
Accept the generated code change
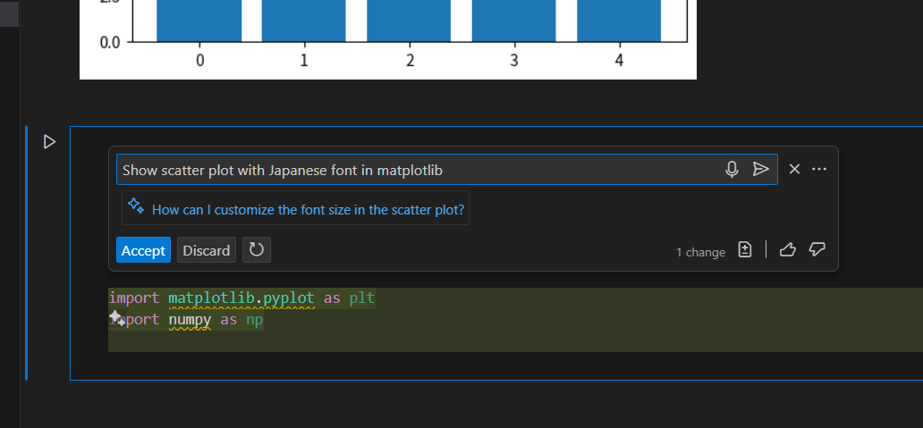pos(143,250)
